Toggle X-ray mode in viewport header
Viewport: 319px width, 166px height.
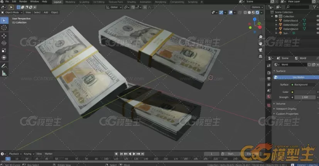coord(240,13)
